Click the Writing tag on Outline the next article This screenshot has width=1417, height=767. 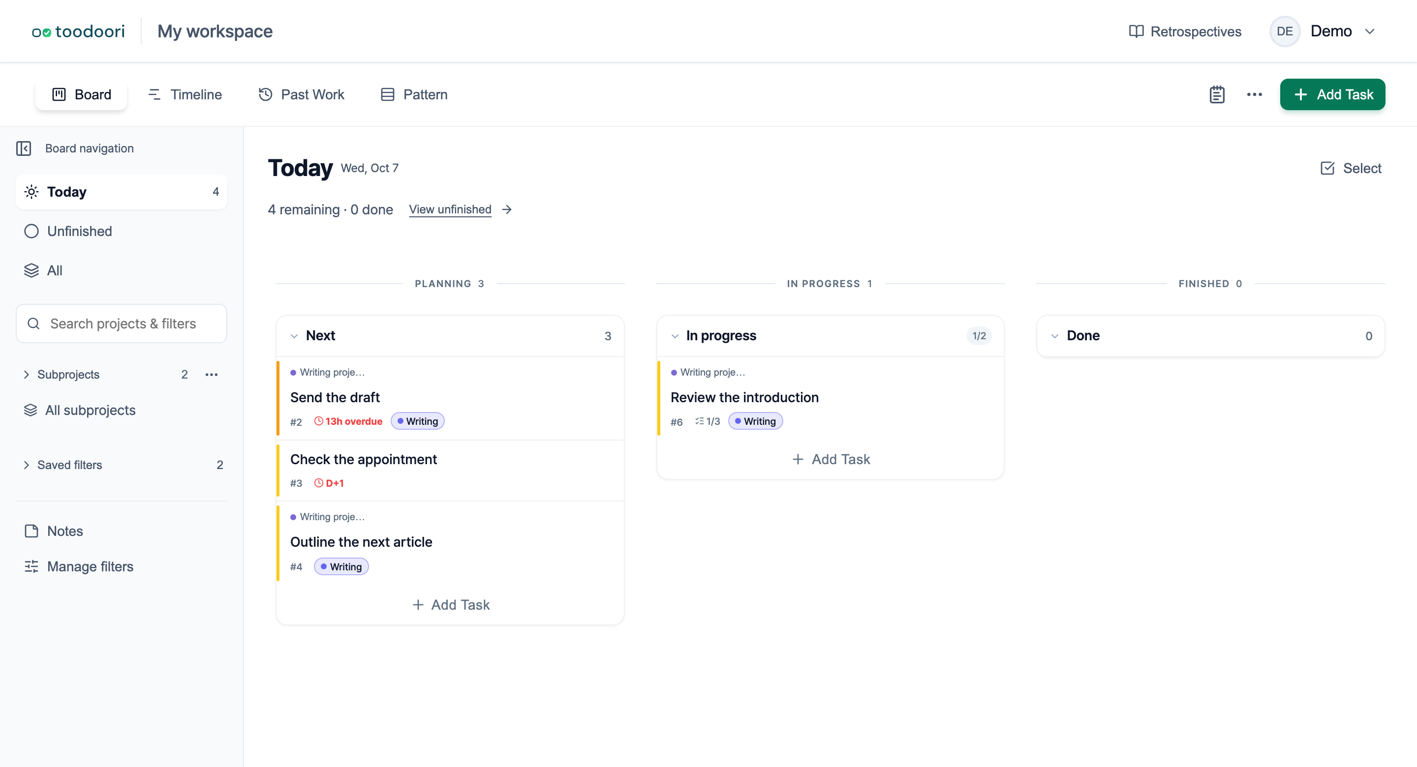[341, 567]
